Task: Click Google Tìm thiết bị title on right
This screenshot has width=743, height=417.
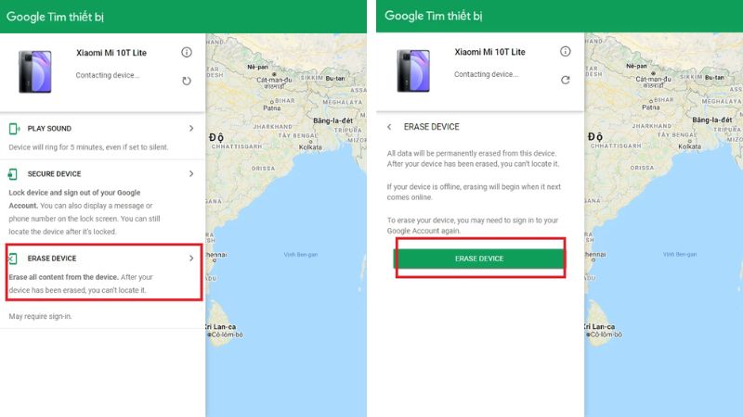Action: click(x=433, y=16)
